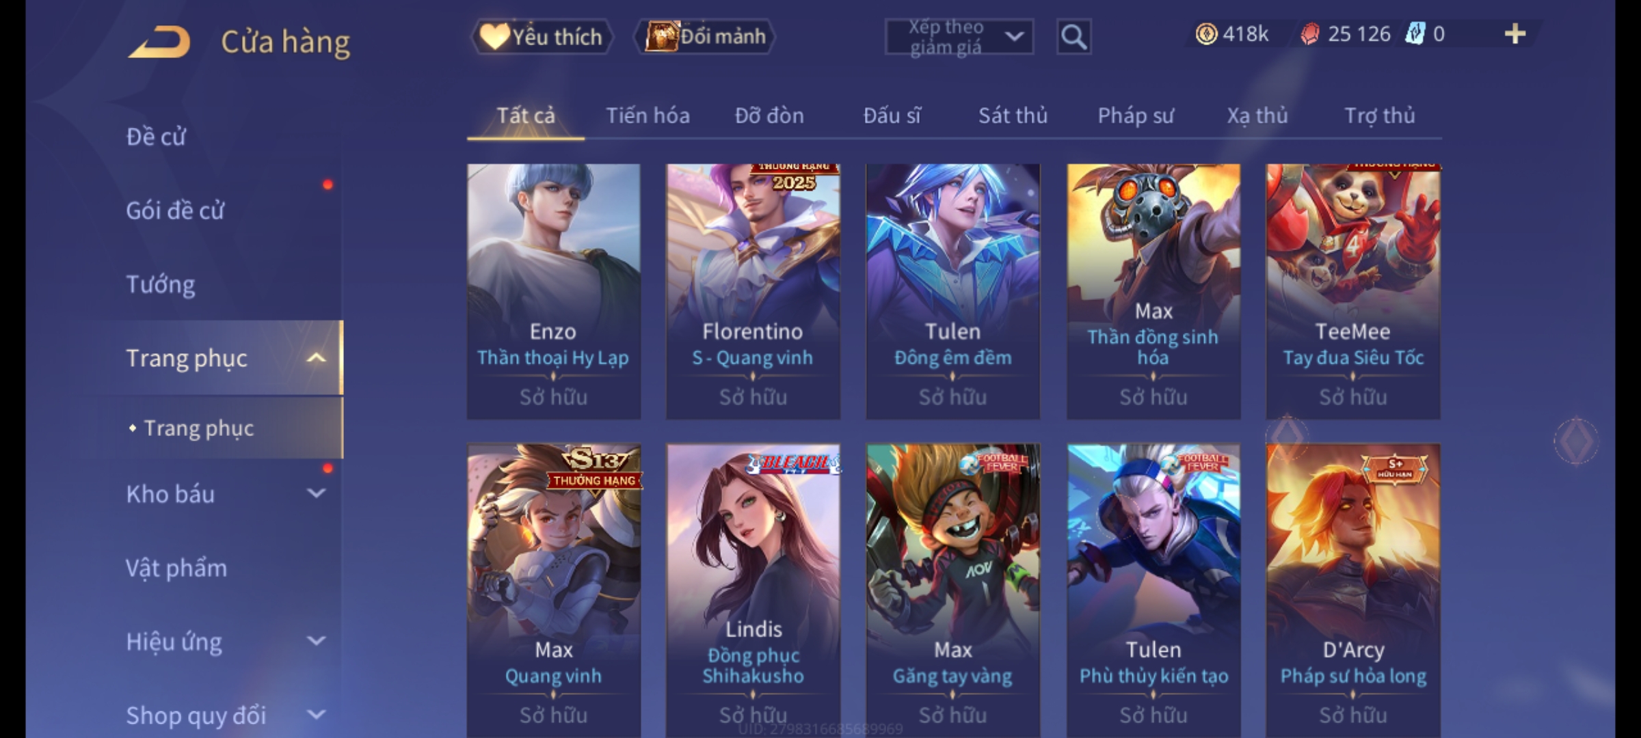Viewport: 1641px width, 738px height.
Task: Switch to the Tiến hóa tab
Action: point(648,115)
